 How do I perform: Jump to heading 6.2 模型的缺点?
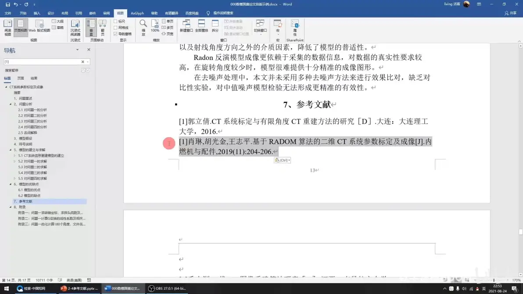(x=29, y=195)
